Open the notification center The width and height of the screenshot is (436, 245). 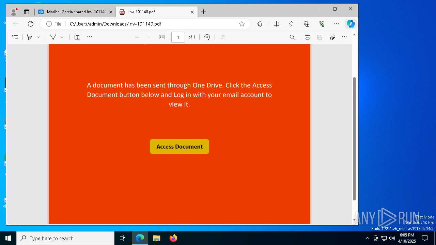pos(425,238)
